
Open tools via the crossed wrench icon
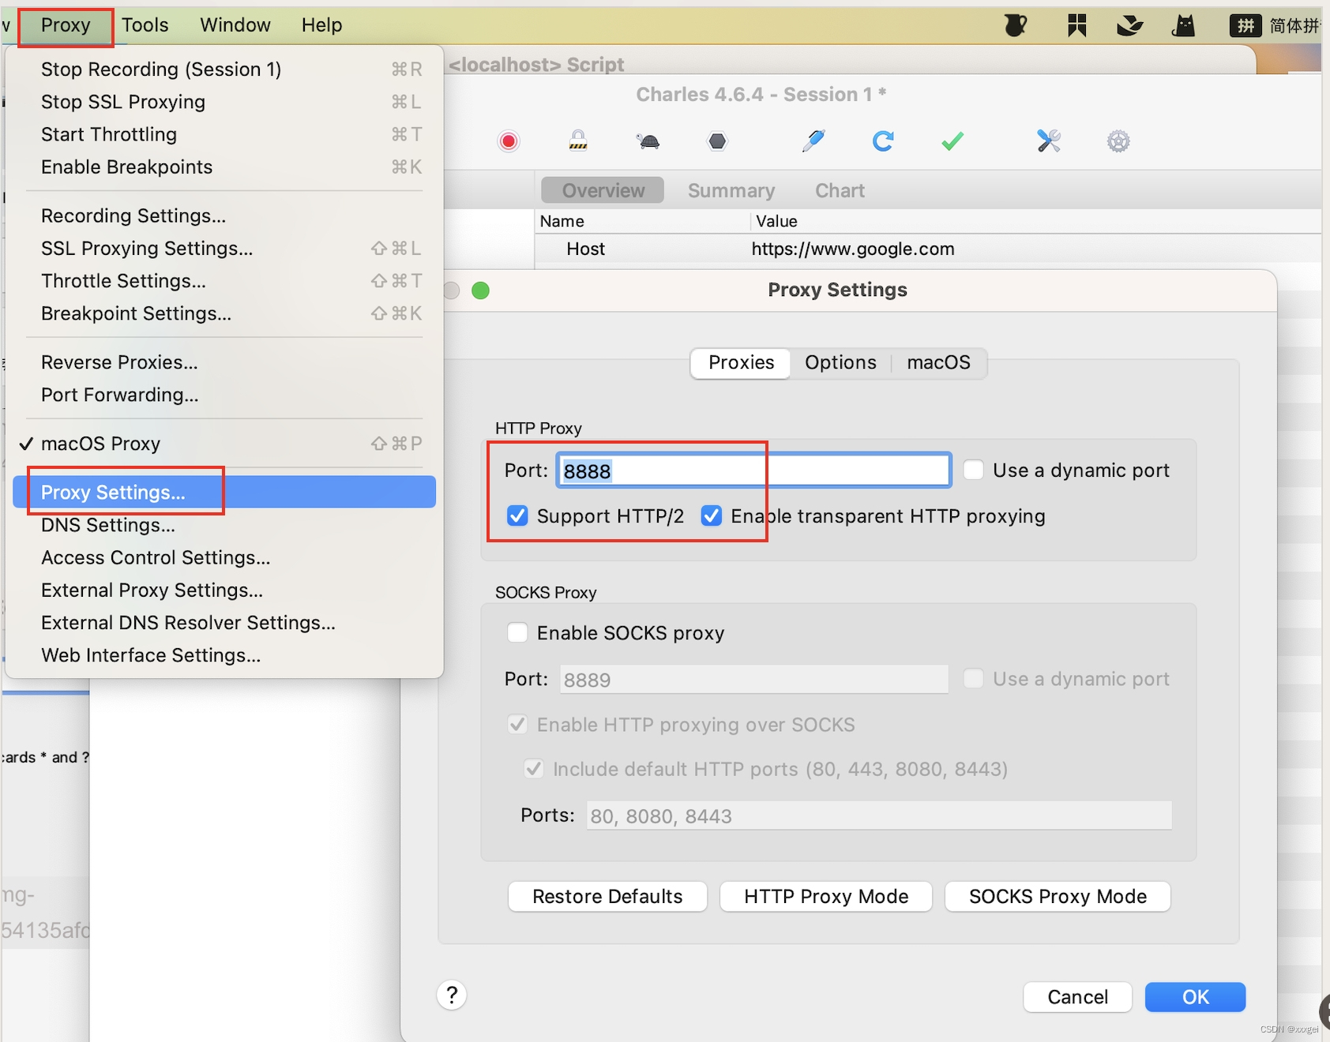pos(1048,141)
